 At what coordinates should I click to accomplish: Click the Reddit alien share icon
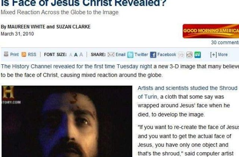189,55
